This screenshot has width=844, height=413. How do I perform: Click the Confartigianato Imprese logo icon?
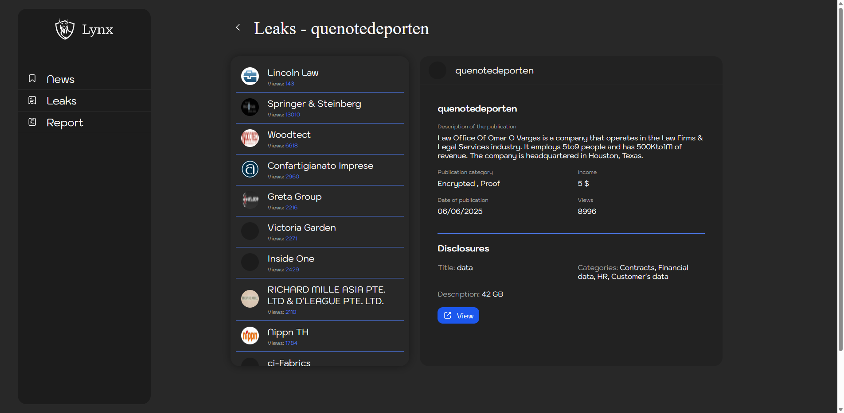[250, 169]
